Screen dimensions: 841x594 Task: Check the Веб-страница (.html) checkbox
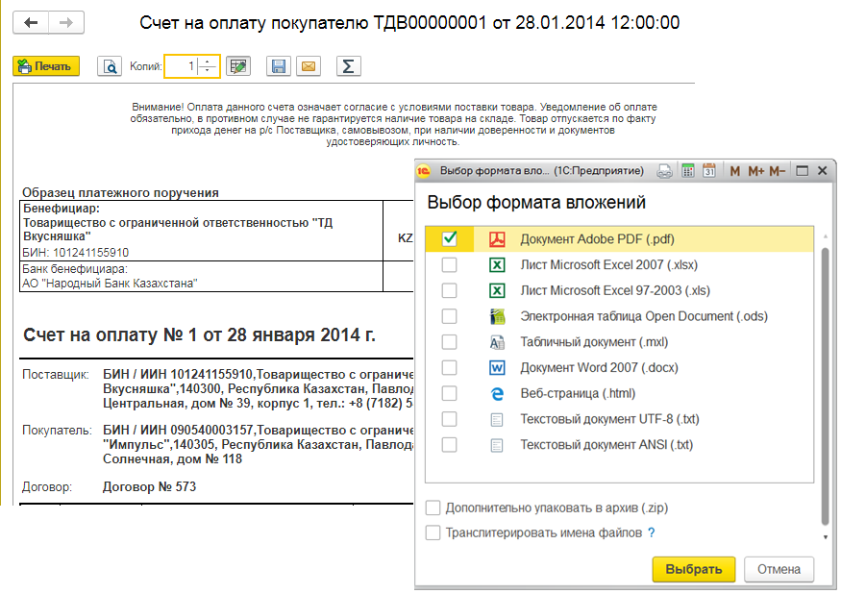(x=450, y=393)
